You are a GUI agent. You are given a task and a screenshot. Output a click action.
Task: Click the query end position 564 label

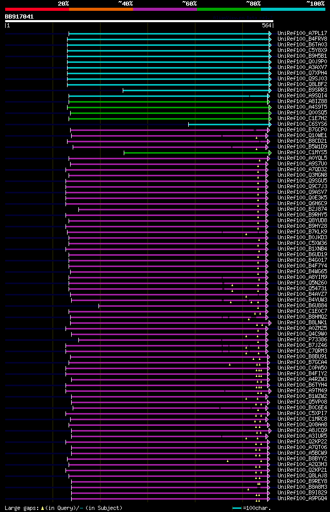[267, 25]
